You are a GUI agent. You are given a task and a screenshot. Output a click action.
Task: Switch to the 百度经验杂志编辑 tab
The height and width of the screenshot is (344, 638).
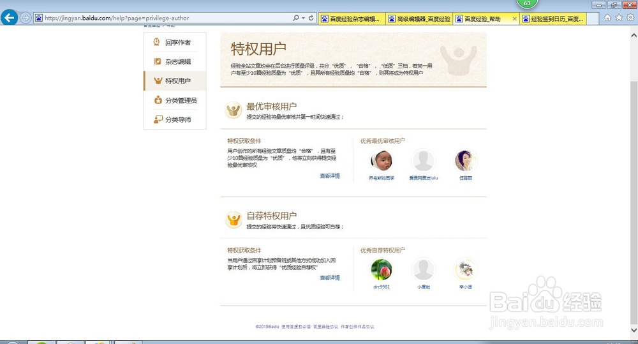tap(352, 19)
